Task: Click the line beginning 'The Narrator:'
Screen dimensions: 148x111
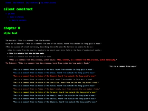Action: point(28,40)
